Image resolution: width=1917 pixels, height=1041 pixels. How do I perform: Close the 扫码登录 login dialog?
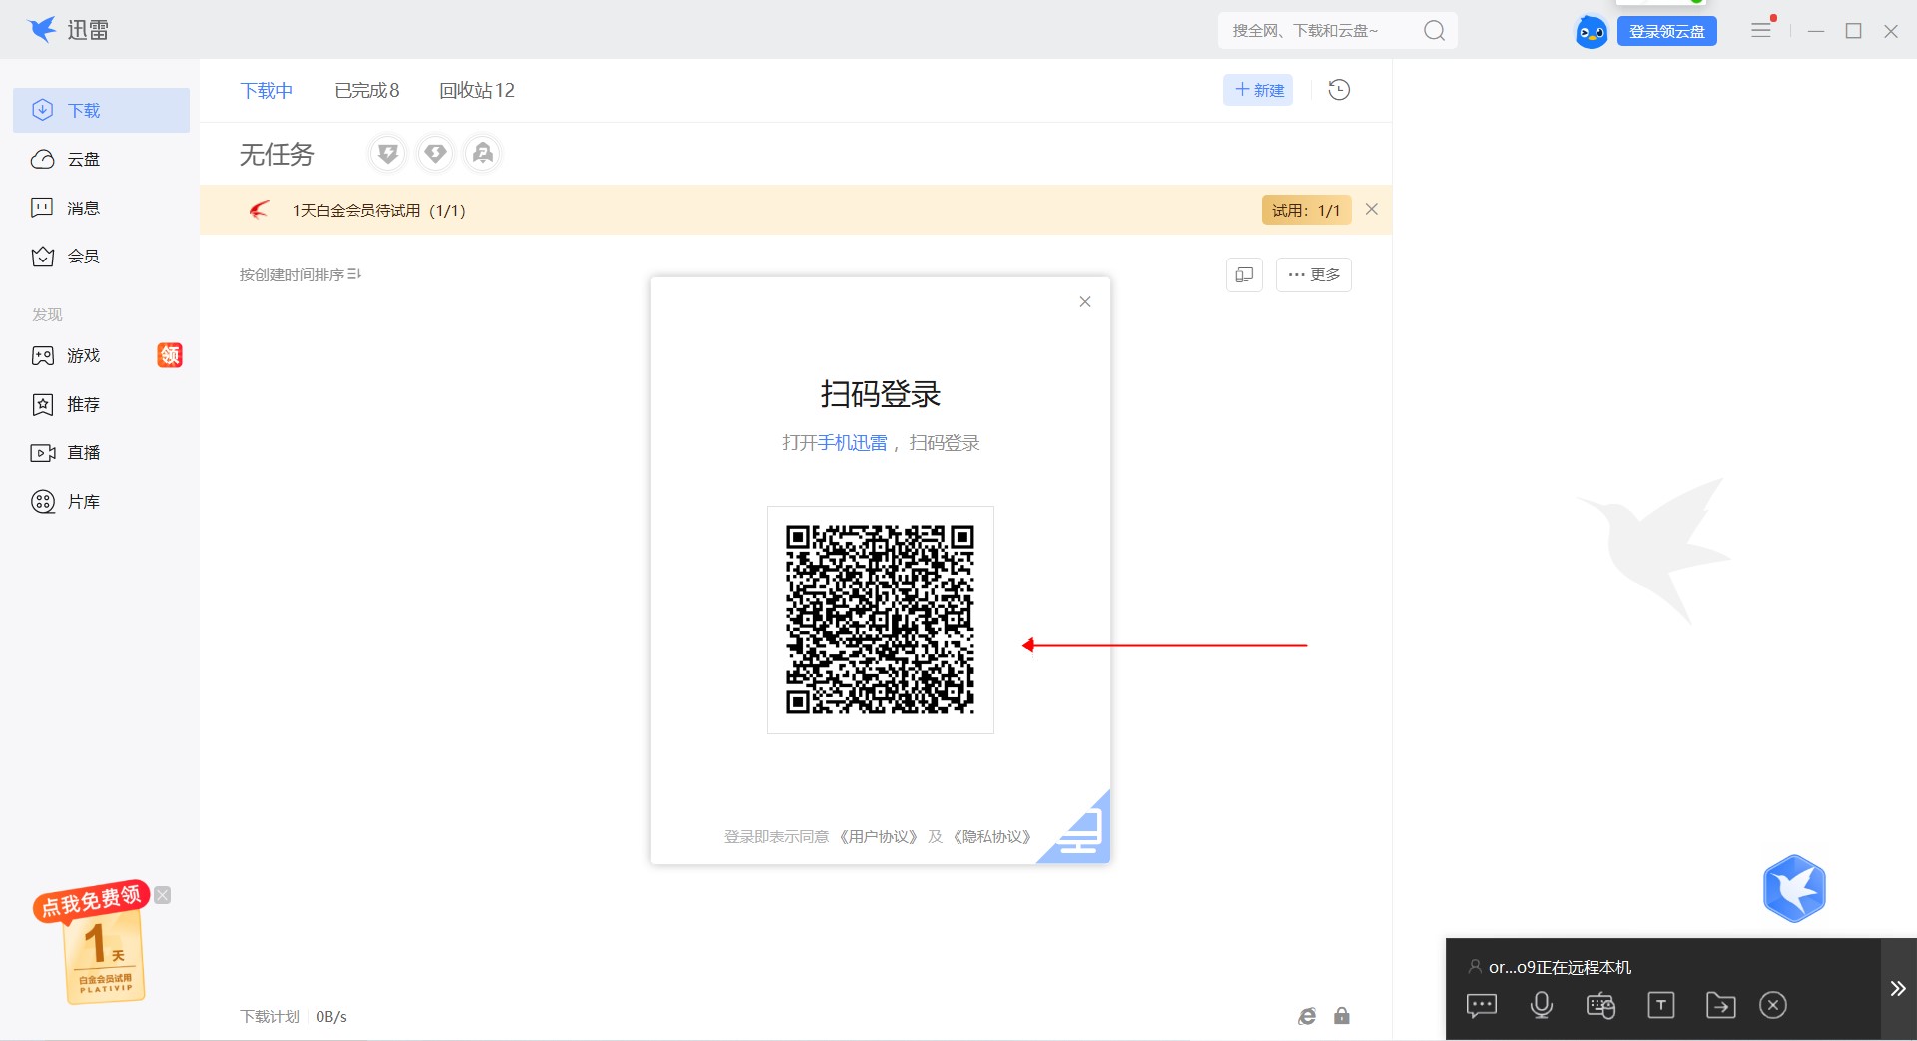(1085, 302)
